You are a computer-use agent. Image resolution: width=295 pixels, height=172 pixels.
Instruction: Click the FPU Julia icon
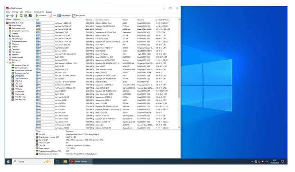coord(13,89)
